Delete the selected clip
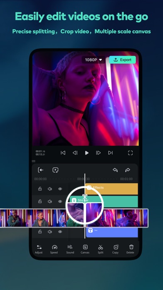163x290 pixels. tap(131, 249)
